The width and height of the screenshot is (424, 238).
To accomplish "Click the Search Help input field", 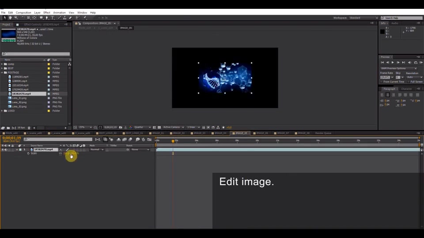I will (x=401, y=18).
